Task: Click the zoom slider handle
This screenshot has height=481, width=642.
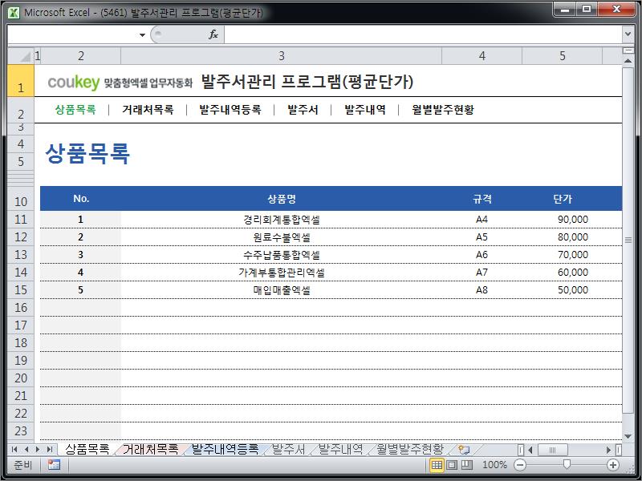Action: [567, 465]
